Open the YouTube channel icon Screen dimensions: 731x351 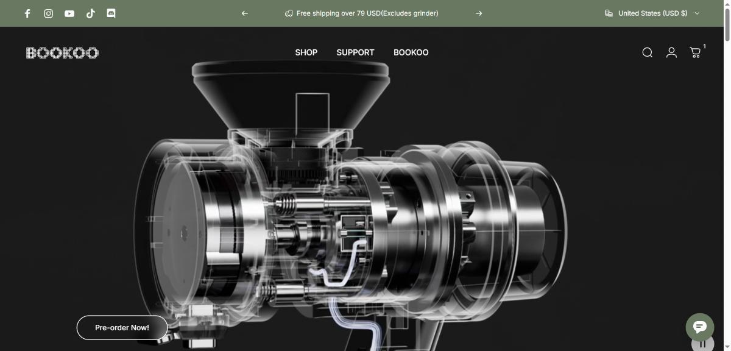(x=69, y=13)
